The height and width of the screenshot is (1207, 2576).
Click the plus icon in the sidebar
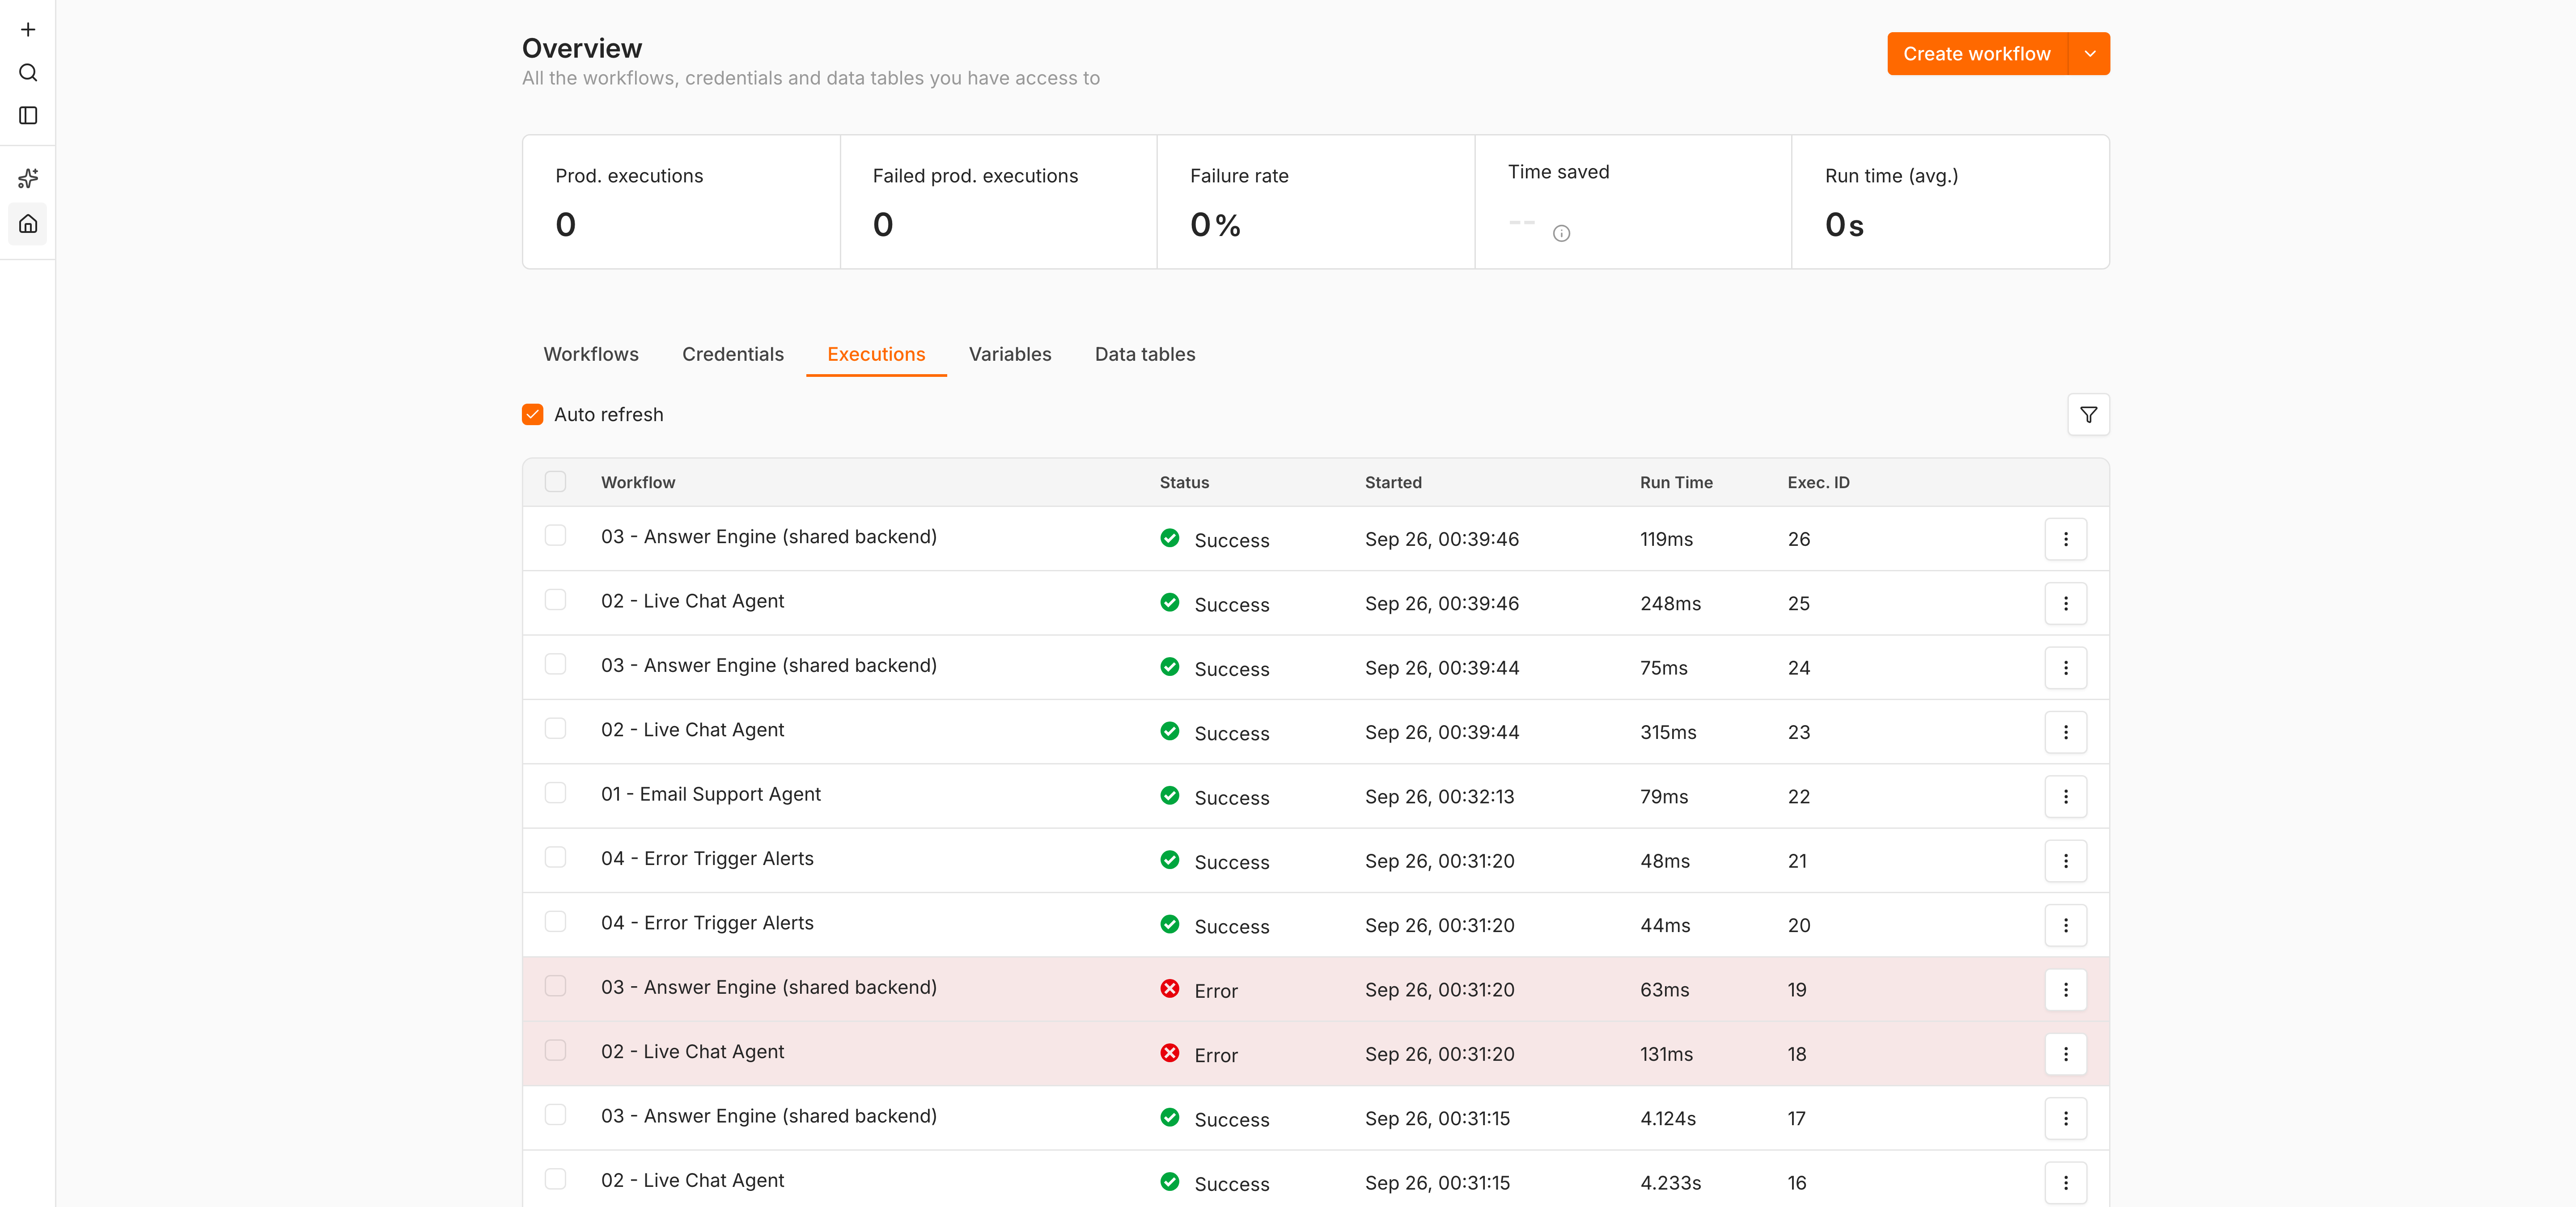point(28,30)
